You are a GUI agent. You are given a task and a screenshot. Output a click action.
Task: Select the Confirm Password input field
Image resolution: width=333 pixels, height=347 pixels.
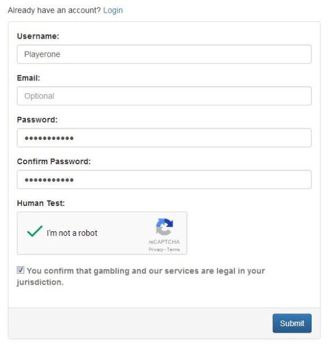(164, 179)
